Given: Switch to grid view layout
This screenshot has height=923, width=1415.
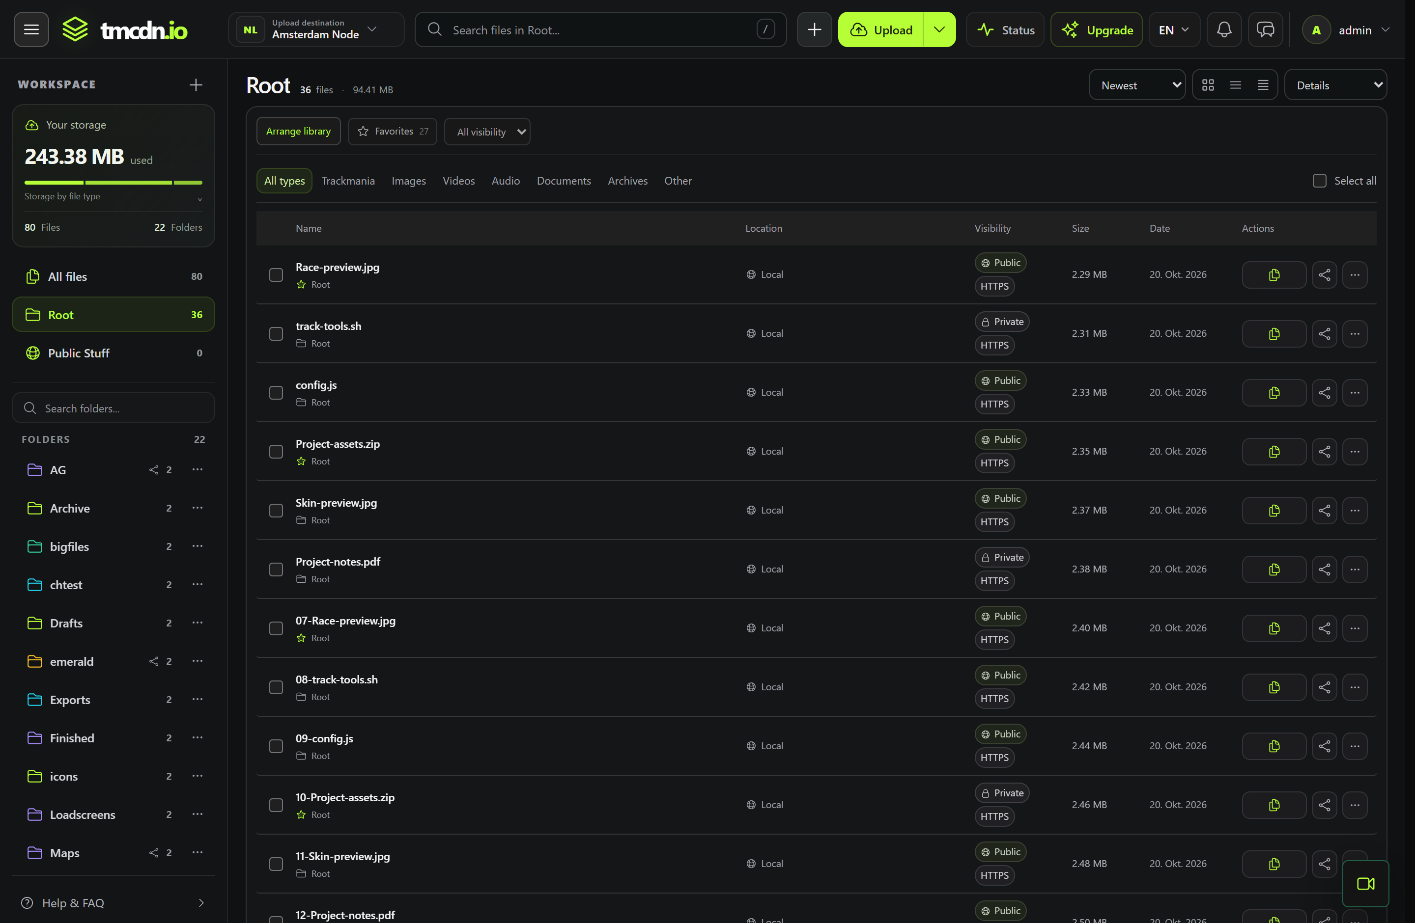Looking at the screenshot, I should pos(1208,85).
